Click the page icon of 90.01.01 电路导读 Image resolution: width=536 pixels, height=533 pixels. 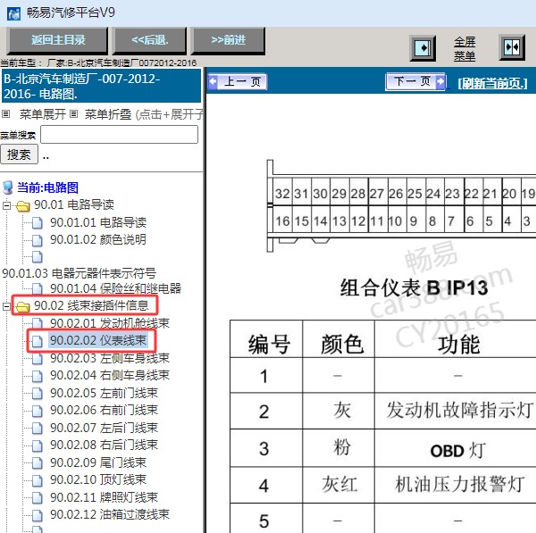point(38,223)
